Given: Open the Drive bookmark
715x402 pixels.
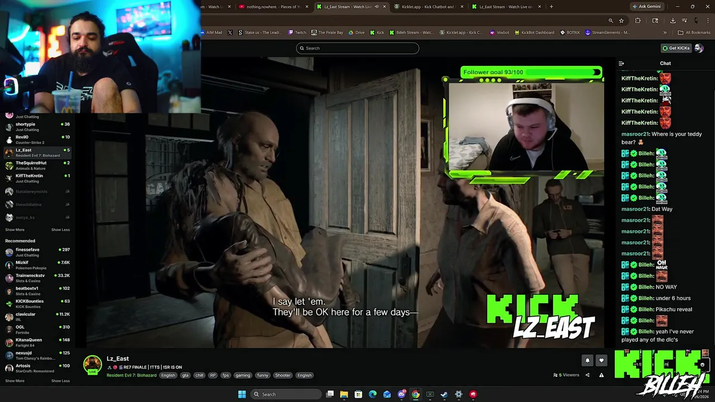Looking at the screenshot, I should tap(356, 32).
